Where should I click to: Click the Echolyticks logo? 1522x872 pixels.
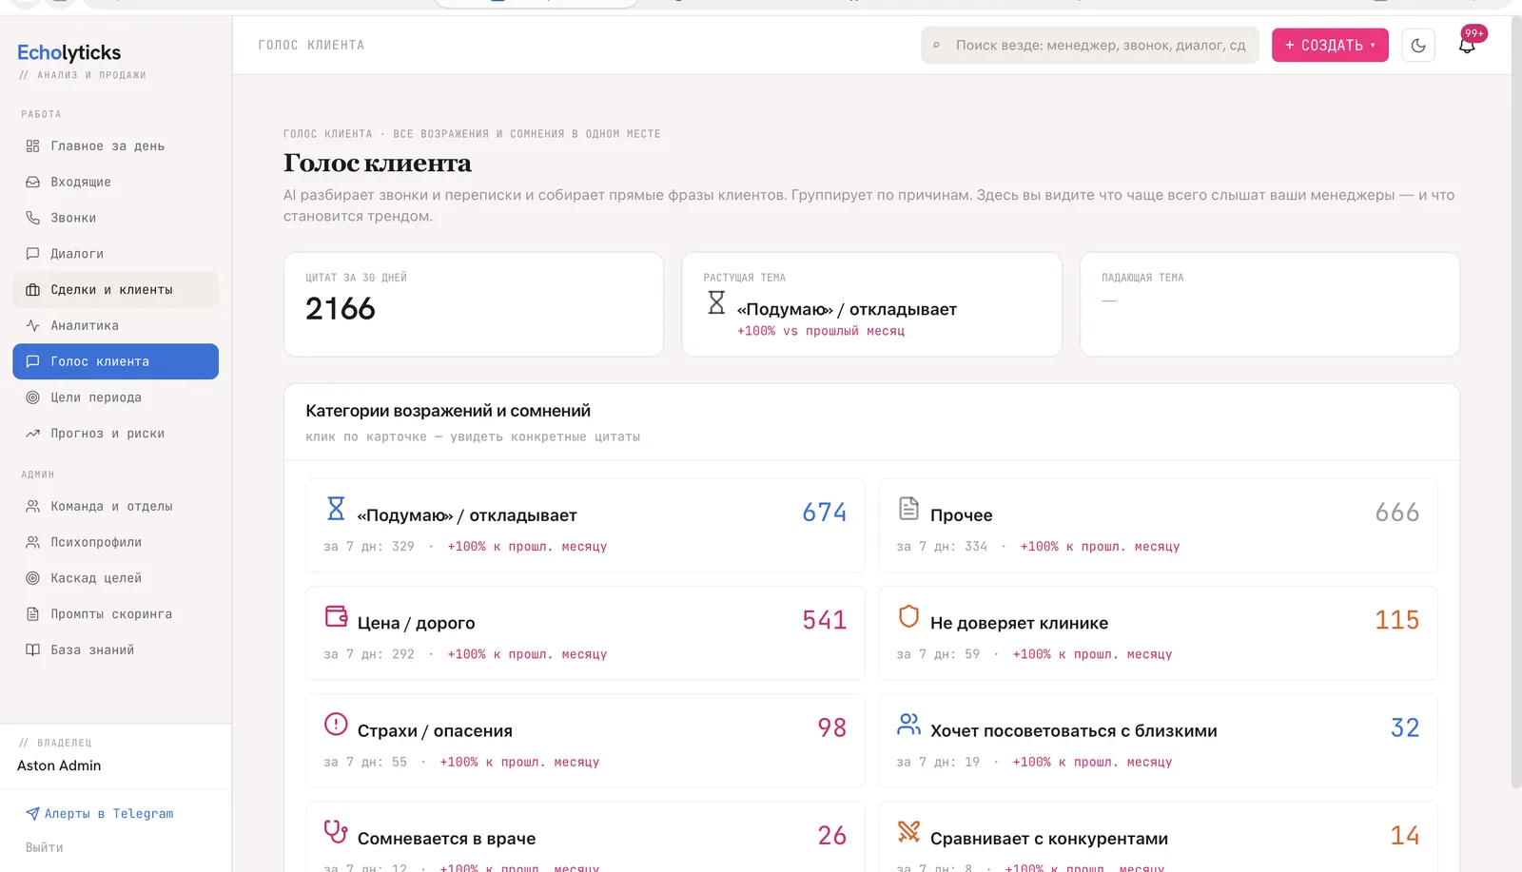click(69, 52)
